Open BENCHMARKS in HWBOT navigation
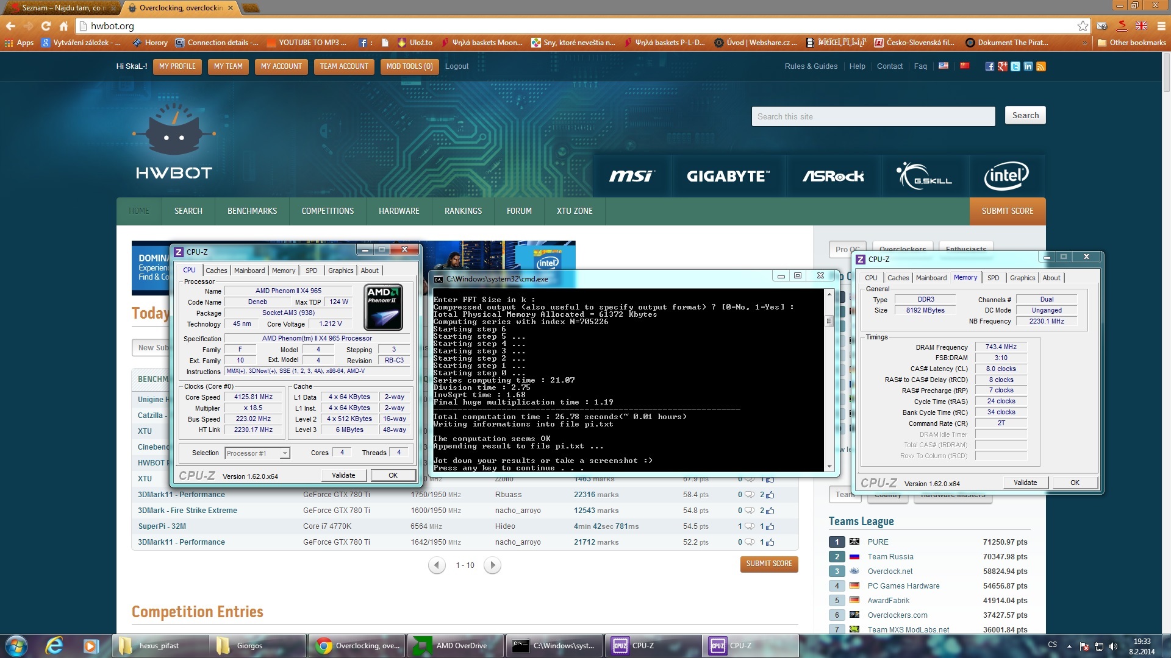The width and height of the screenshot is (1171, 658). click(252, 211)
